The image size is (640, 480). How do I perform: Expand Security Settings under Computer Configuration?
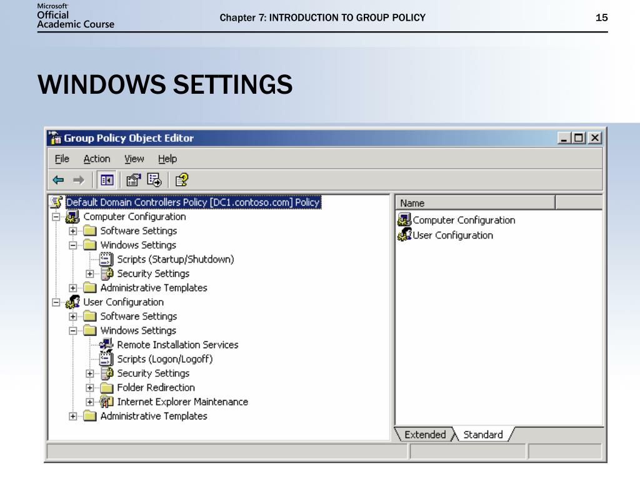click(90, 274)
